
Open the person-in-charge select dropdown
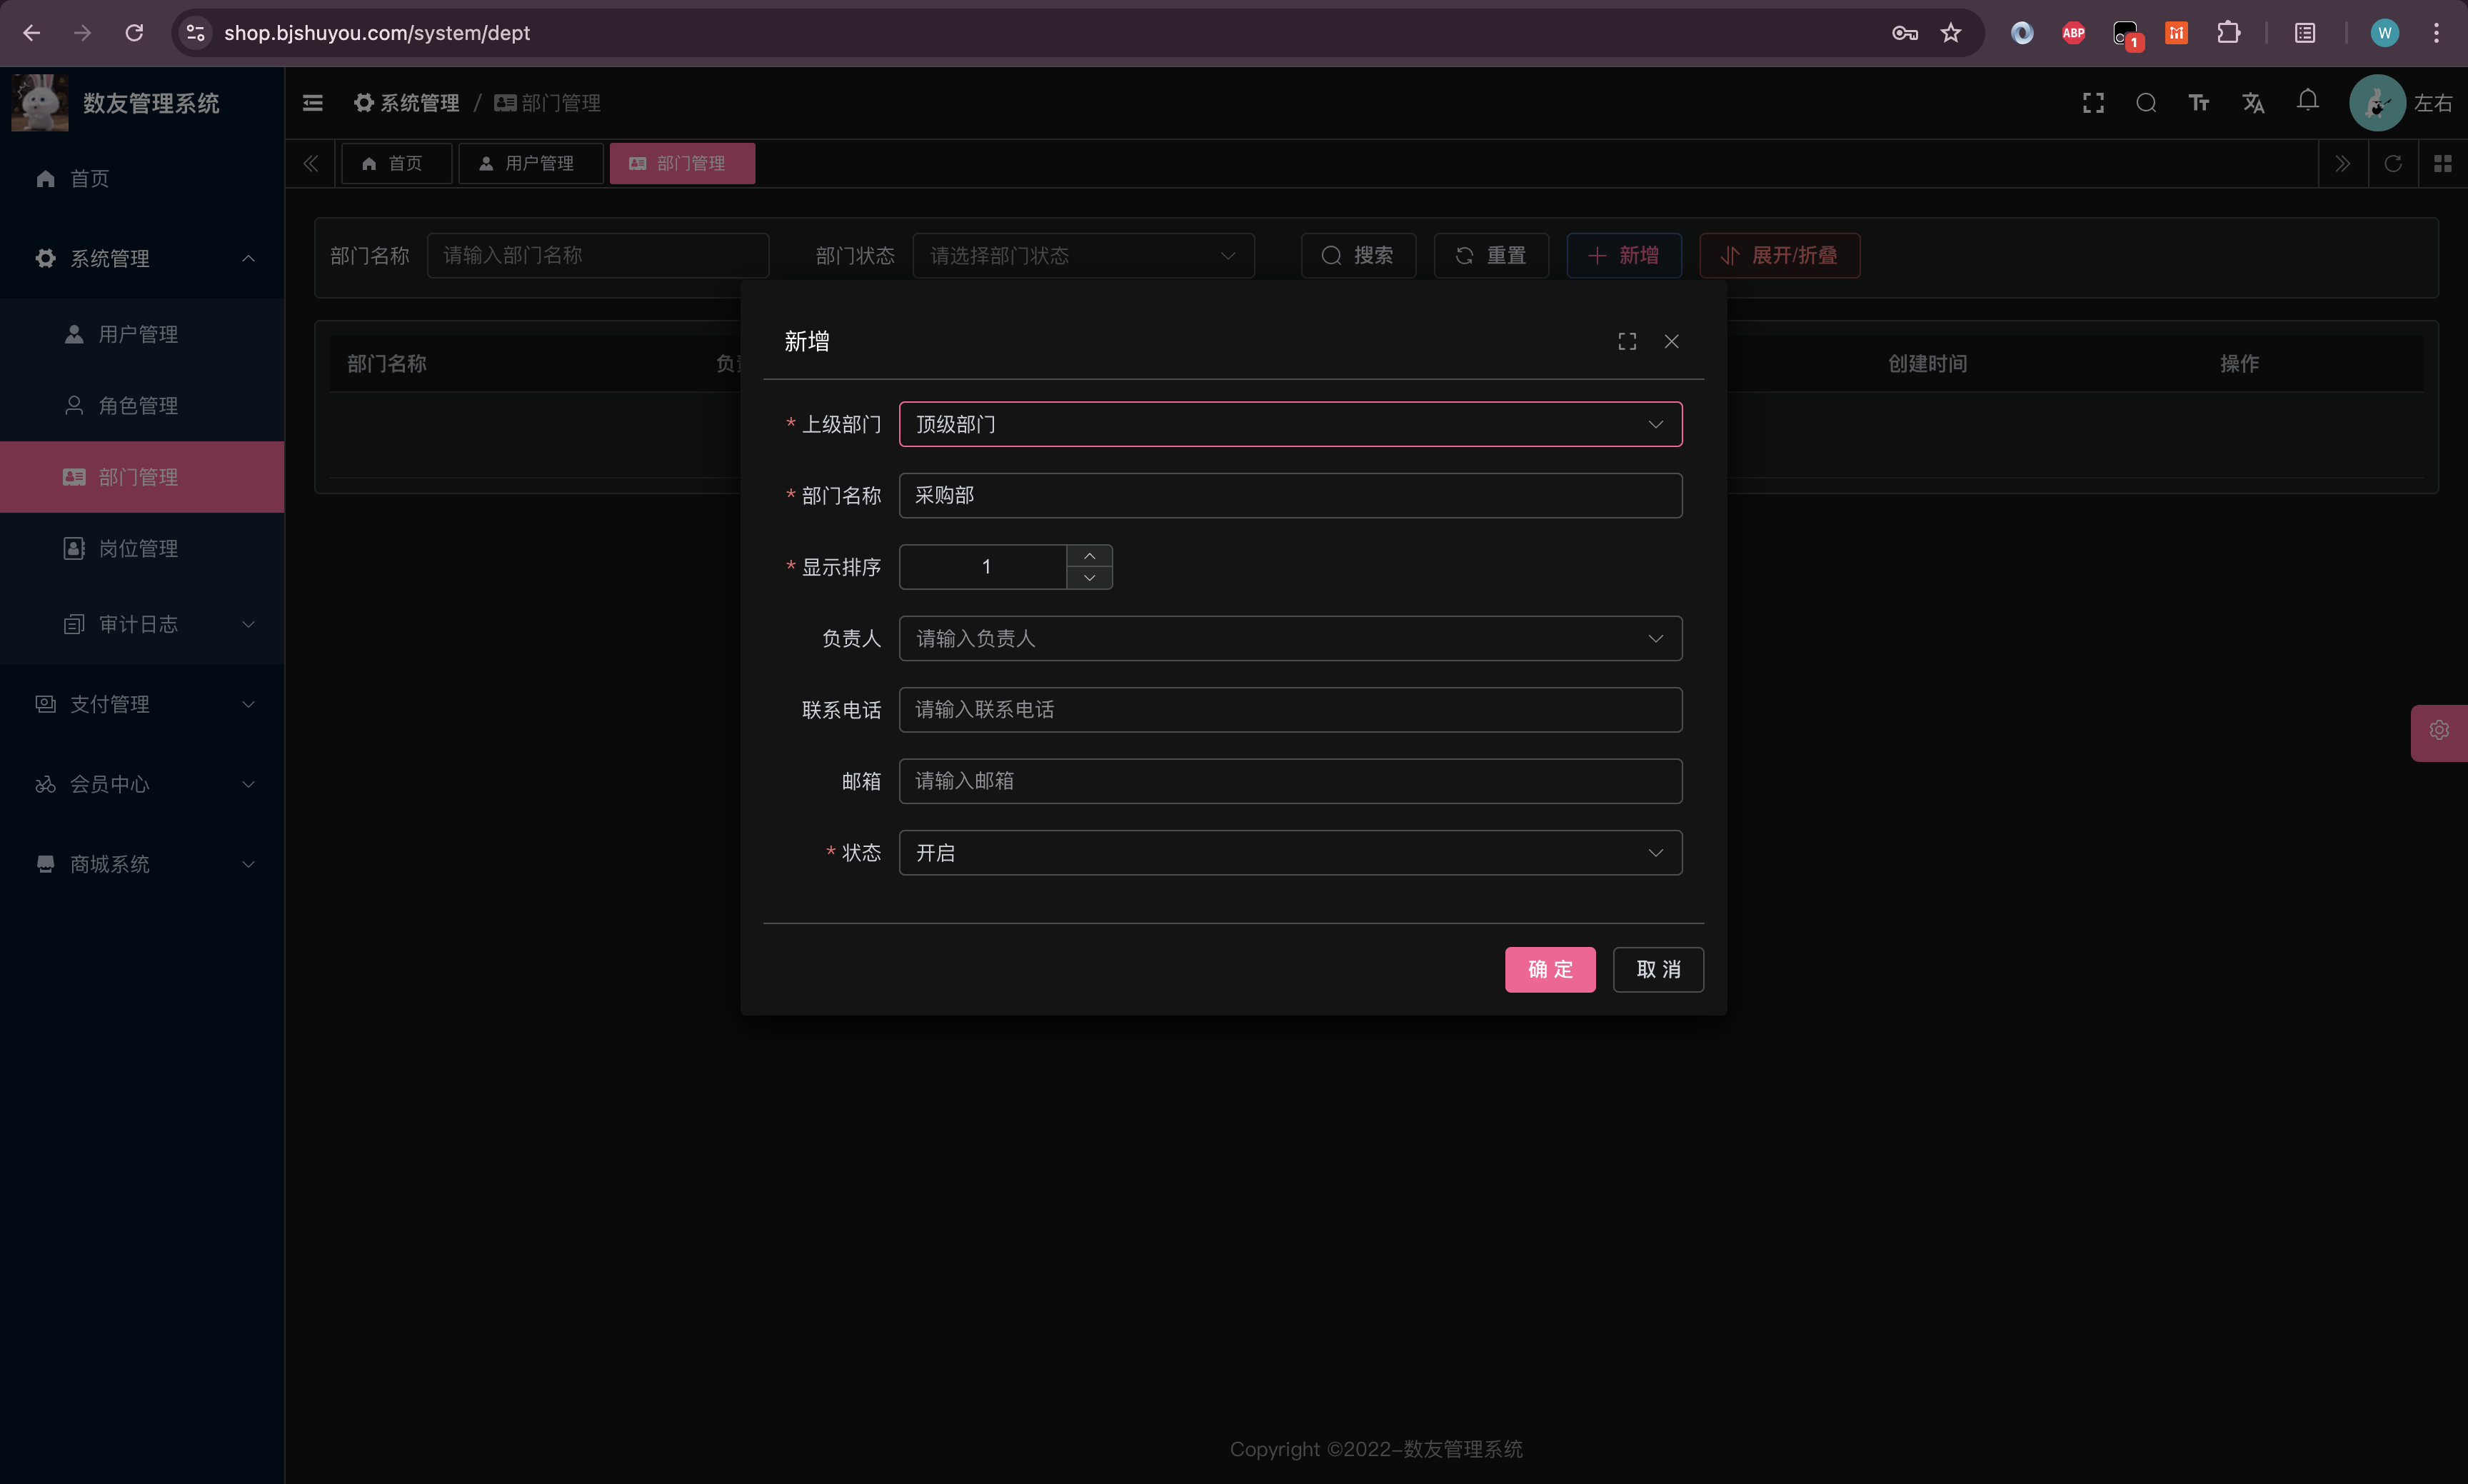(1290, 638)
